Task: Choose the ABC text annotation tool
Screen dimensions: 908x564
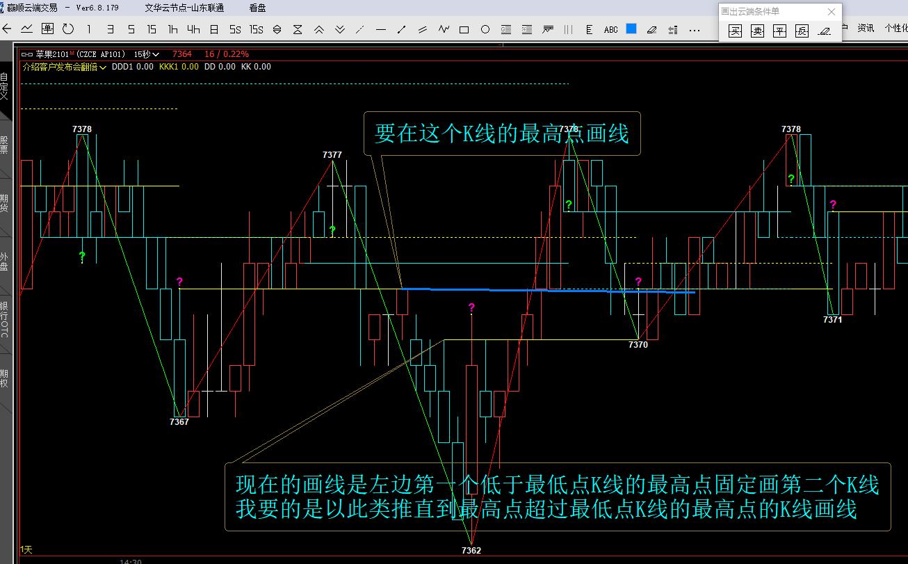Action: click(x=610, y=29)
